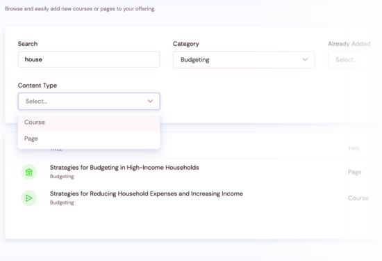
Task: Click the chevron arrow in Content Type dropdown
Action: (150, 101)
